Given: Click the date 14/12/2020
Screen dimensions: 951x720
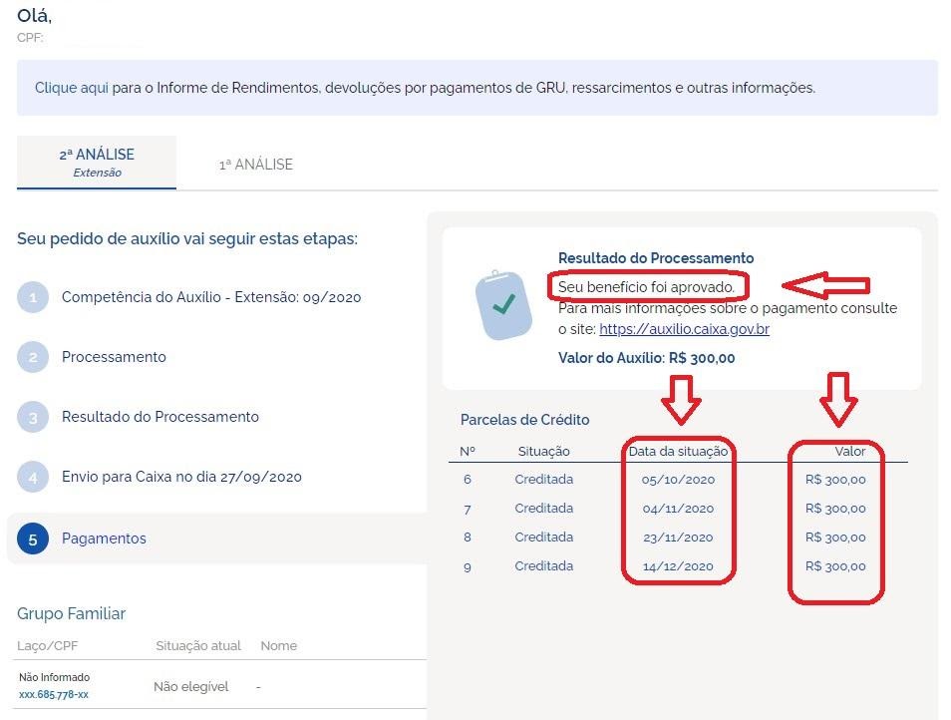Looking at the screenshot, I should 678,566.
